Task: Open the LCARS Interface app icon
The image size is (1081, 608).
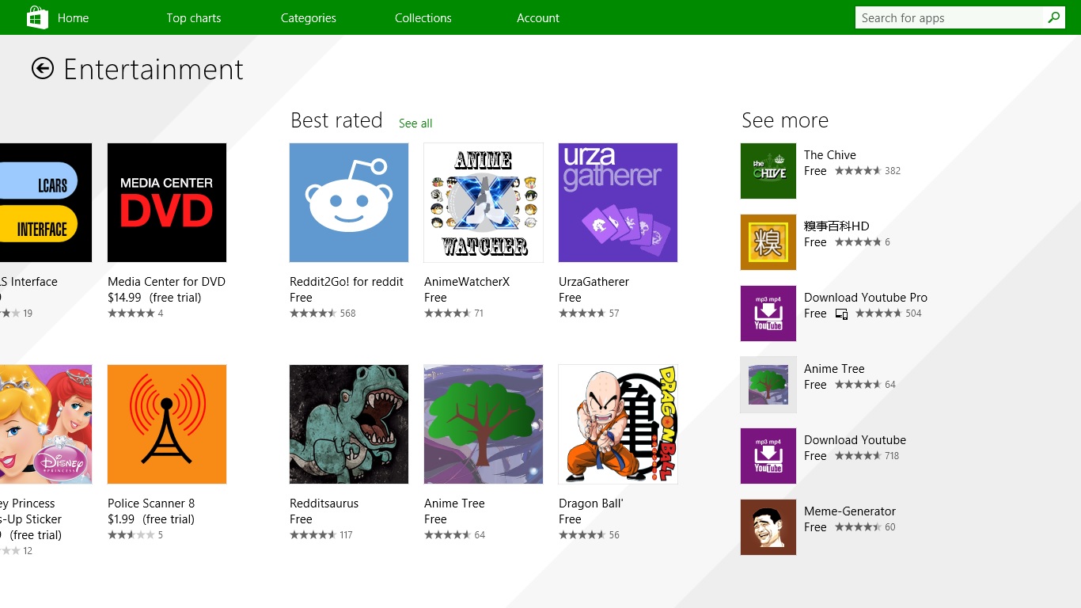Action: click(x=46, y=203)
